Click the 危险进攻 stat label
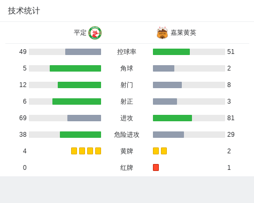This screenshot has height=203, width=254. click(x=127, y=135)
